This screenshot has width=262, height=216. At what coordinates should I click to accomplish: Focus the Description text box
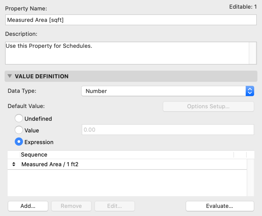tap(127, 53)
